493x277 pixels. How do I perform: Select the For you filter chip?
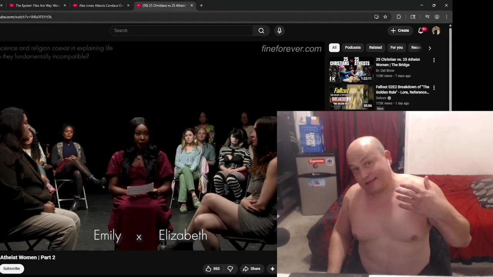[x=396, y=48]
